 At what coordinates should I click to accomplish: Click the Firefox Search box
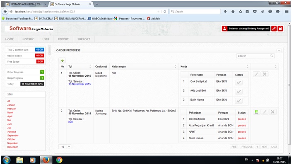tap(195, 12)
